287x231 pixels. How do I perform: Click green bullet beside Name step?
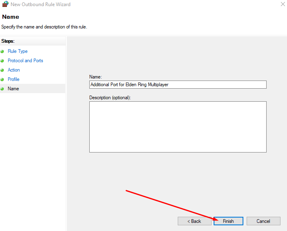2,89
